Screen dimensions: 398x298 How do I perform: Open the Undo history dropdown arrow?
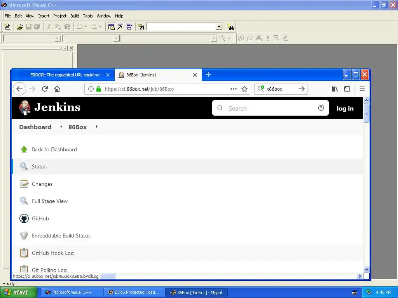[86, 27]
